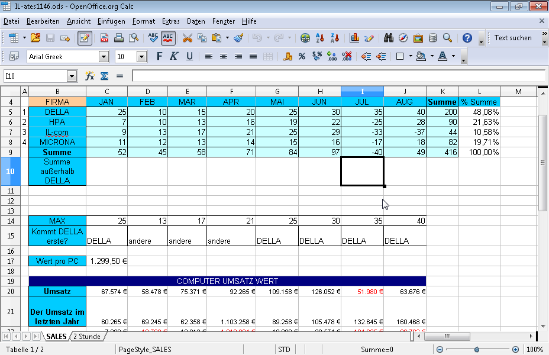The image size is (549, 355).
Task: Cut selection with scissors icon
Action: point(188,38)
